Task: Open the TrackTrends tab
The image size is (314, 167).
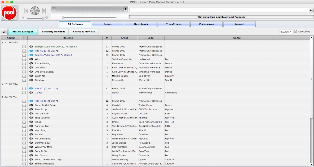Action: point(174,24)
